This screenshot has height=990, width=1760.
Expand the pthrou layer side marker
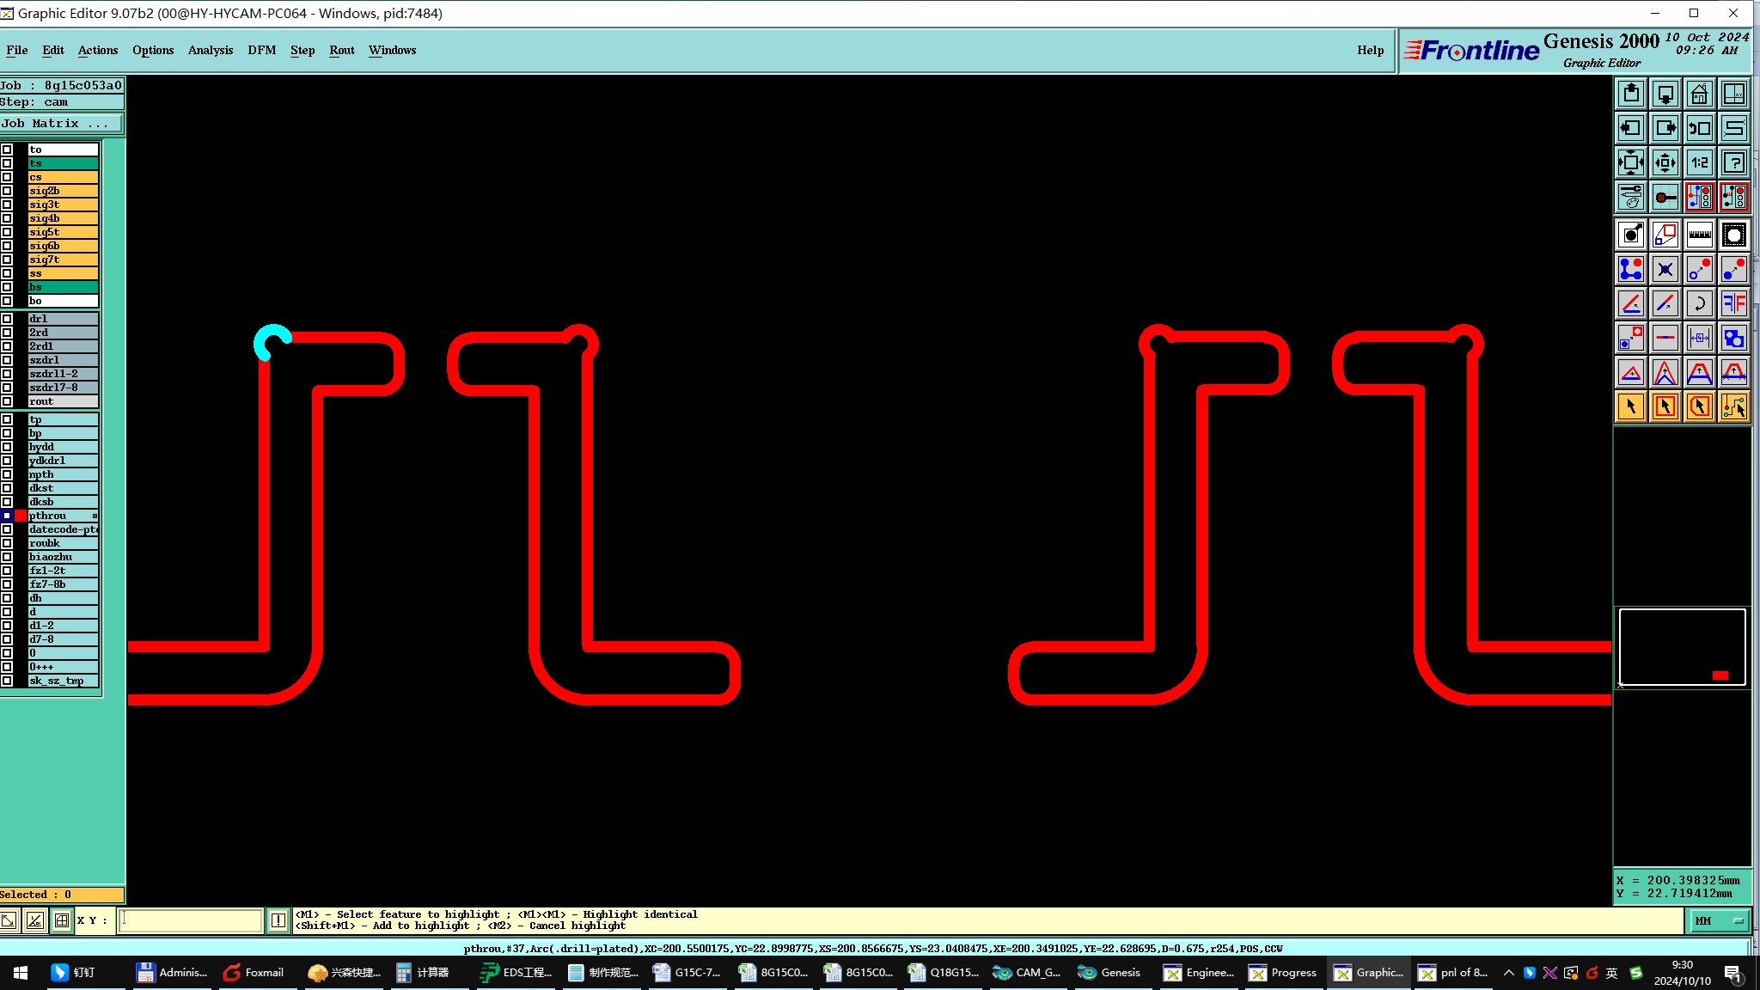click(x=95, y=516)
